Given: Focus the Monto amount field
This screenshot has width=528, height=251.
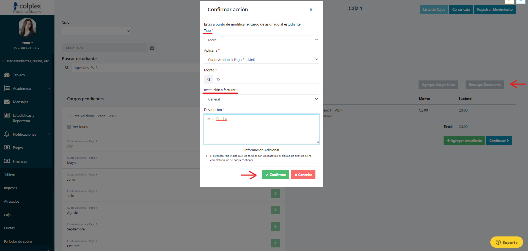Looking at the screenshot, I should (x=266, y=79).
